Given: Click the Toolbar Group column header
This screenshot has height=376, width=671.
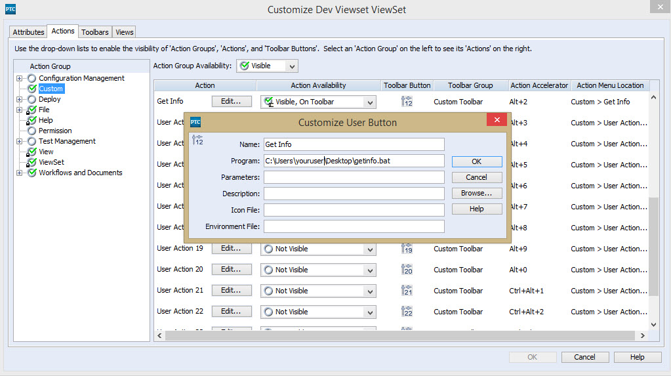Looking at the screenshot, I should pyautogui.click(x=470, y=85).
